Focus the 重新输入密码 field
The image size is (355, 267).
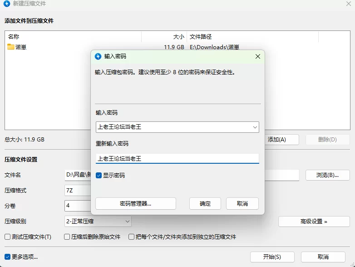point(177,158)
